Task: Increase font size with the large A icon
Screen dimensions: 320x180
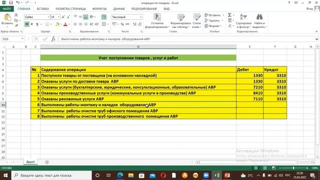Action: point(63,17)
